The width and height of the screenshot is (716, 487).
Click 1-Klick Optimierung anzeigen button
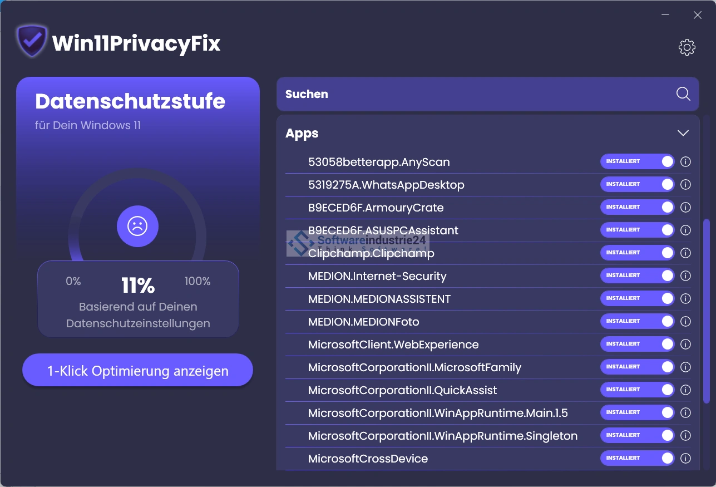[x=137, y=371]
